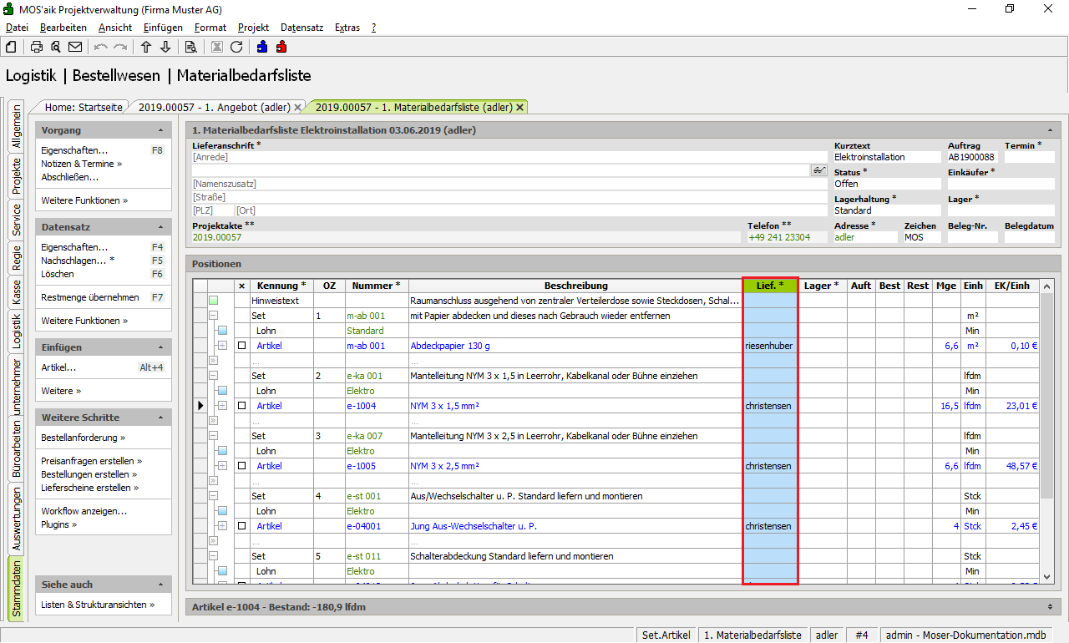Click the down arrow toolbar icon
The image size is (1069, 643).
click(165, 47)
